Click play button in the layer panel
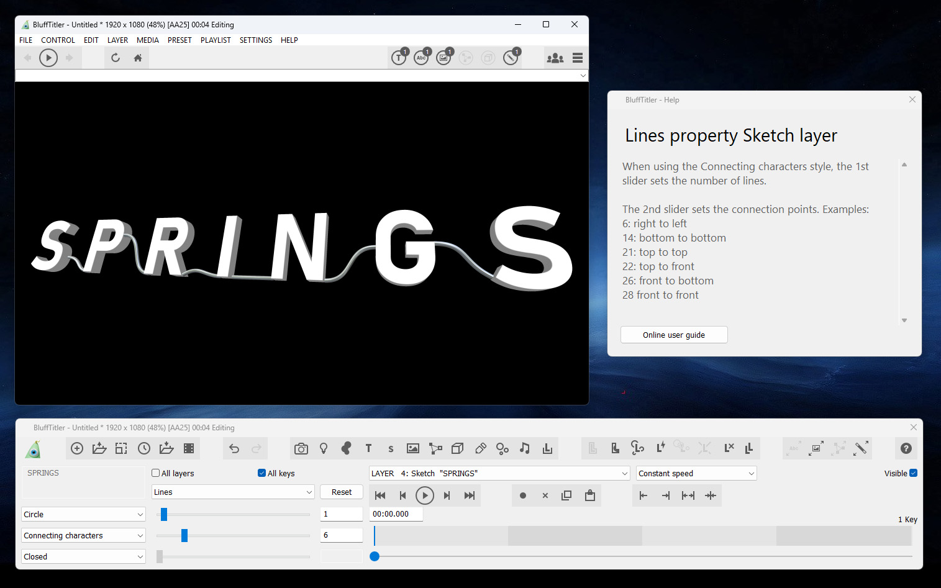 tap(425, 495)
